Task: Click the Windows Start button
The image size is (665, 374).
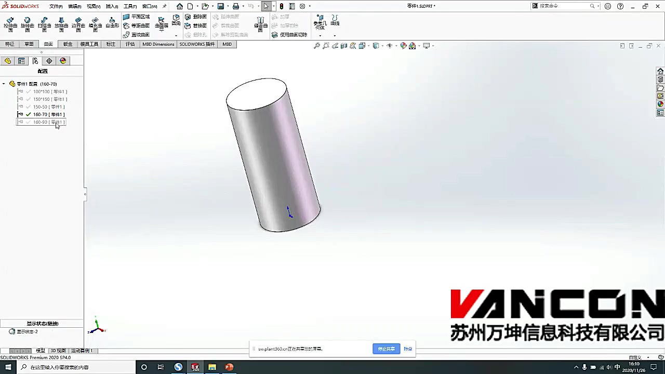Action: point(8,367)
